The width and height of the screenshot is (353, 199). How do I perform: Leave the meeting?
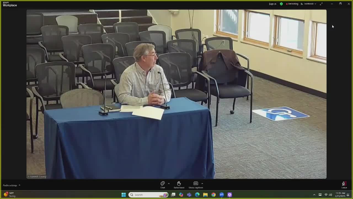pyautogui.click(x=344, y=185)
